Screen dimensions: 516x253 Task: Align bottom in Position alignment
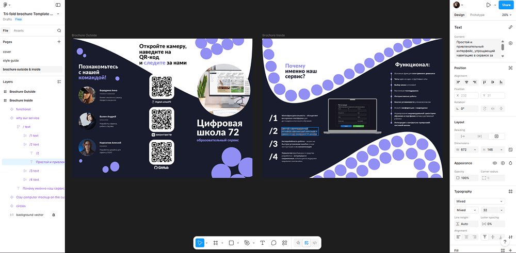click(x=501, y=82)
